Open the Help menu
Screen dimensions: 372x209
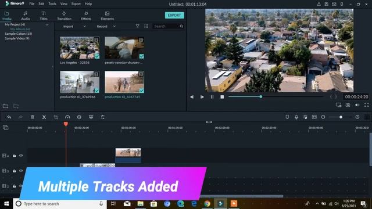88,4
